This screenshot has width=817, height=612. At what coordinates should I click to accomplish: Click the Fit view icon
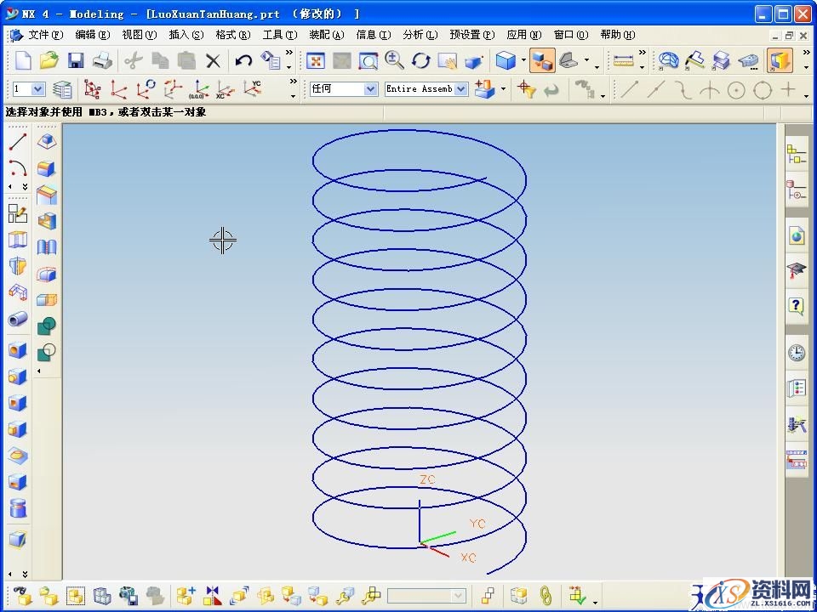pos(316,60)
